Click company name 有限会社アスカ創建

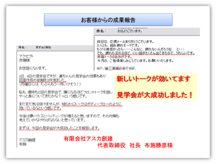click(x=88, y=139)
